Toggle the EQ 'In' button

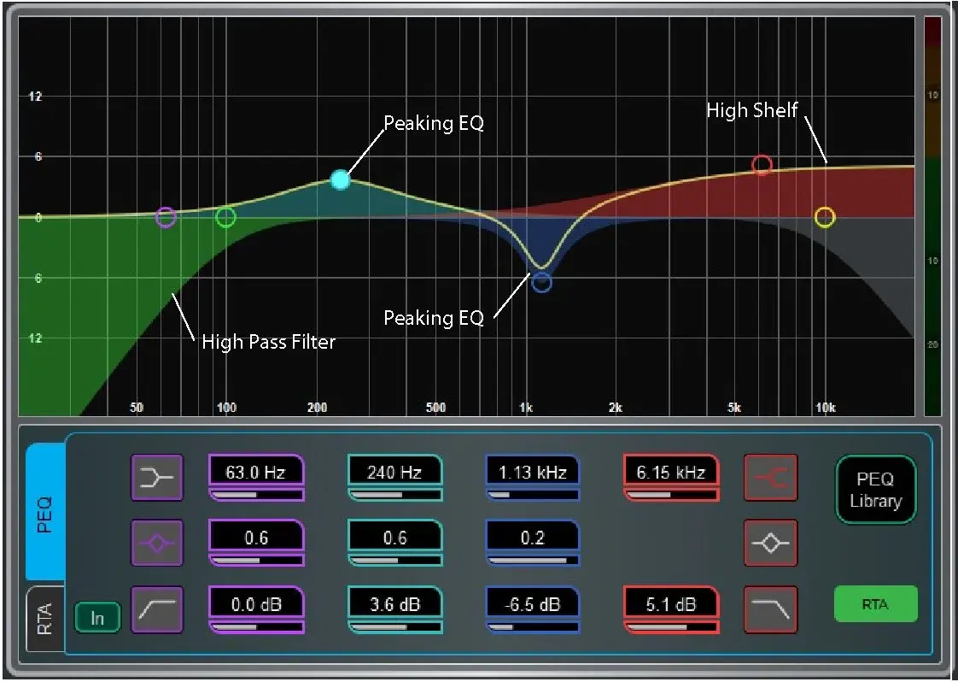coord(97,617)
